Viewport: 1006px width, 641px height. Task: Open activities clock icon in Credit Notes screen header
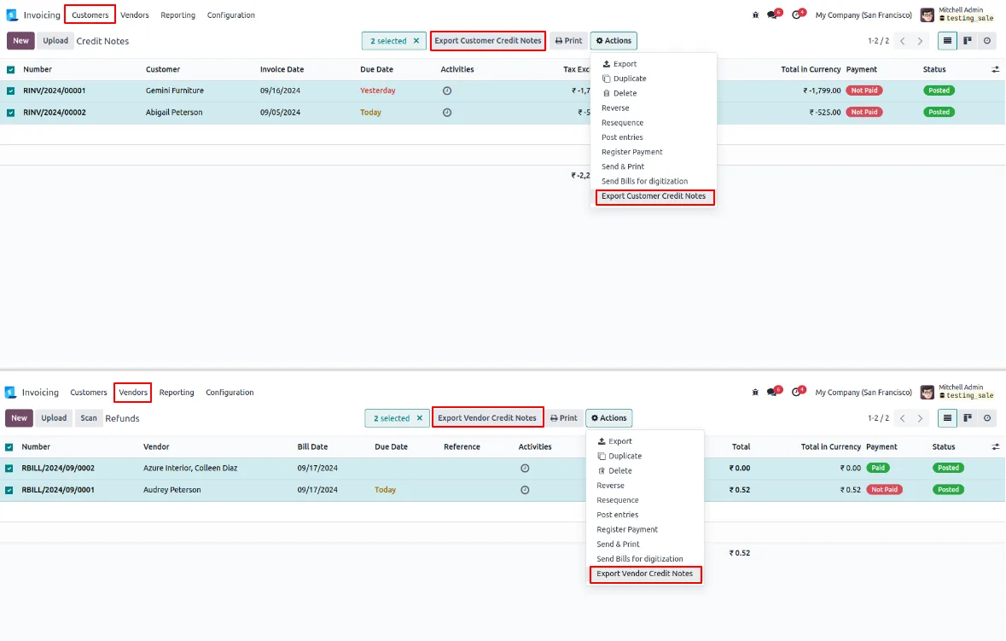pyautogui.click(x=798, y=15)
